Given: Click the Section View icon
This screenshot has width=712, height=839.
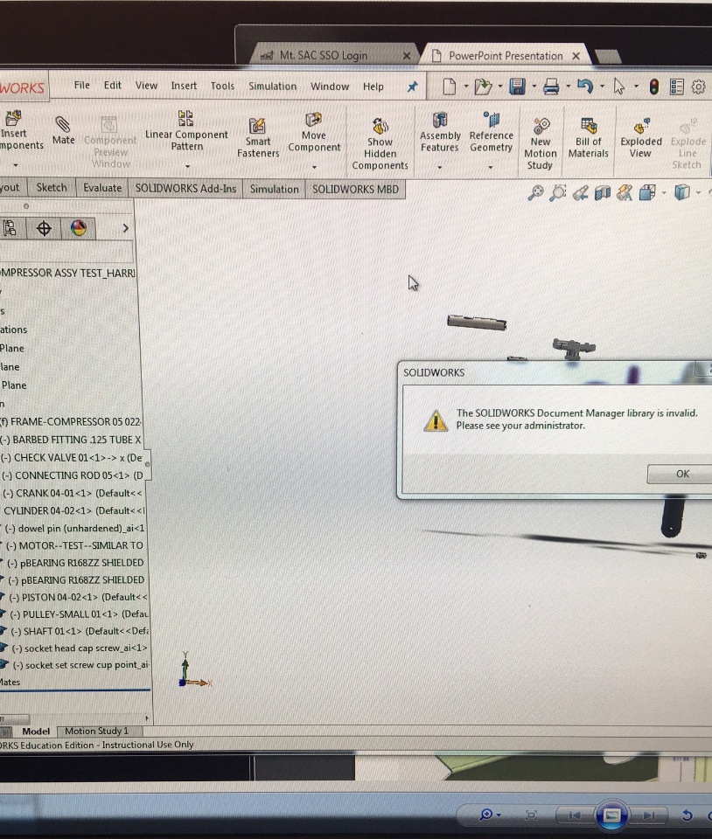Looking at the screenshot, I should [603, 192].
